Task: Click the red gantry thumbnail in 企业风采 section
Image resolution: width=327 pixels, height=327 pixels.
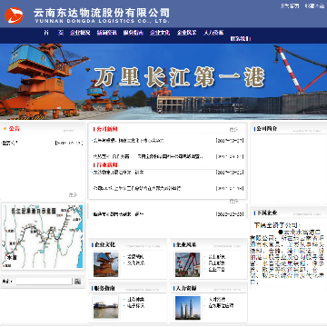Action: (x=188, y=264)
